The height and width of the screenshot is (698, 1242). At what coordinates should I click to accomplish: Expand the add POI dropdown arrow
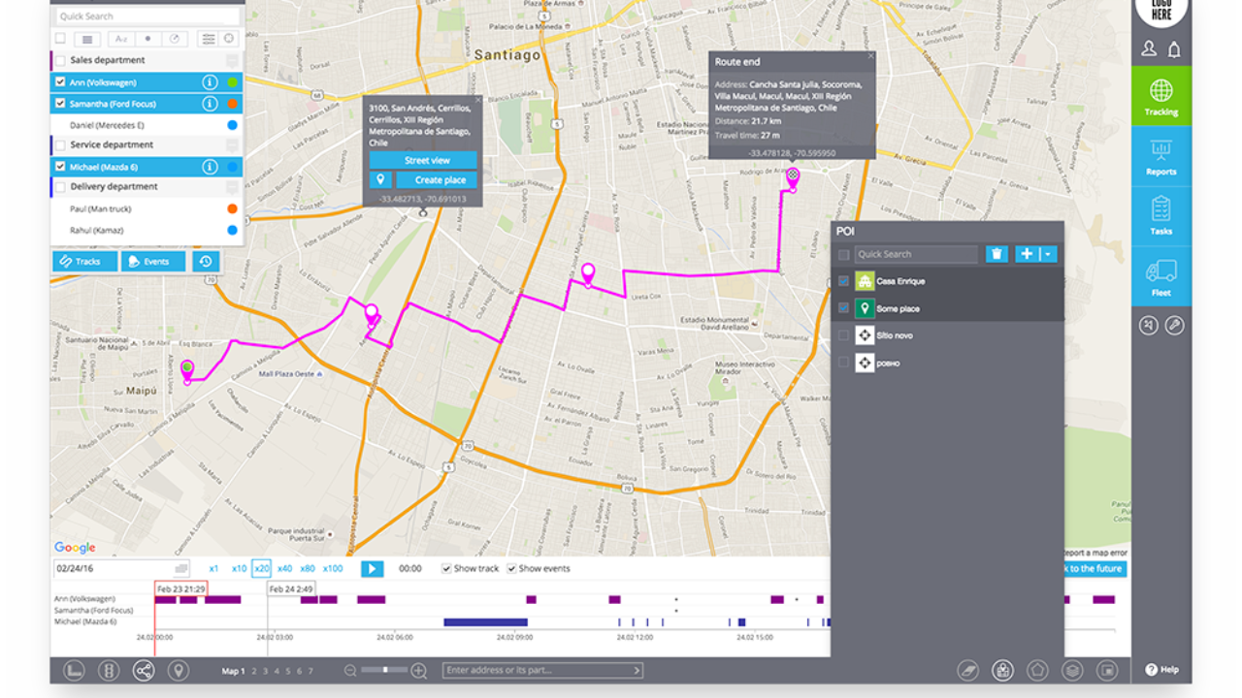click(x=1048, y=254)
